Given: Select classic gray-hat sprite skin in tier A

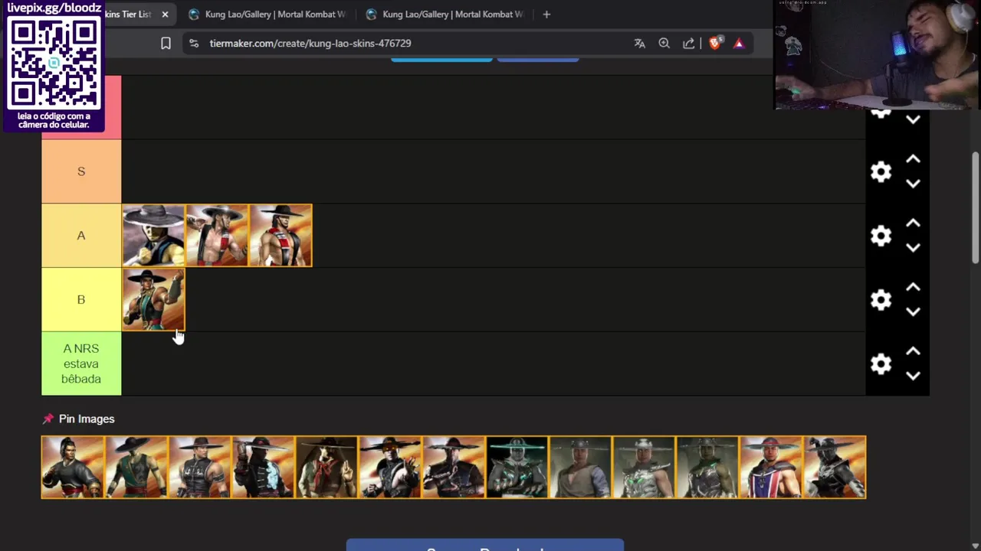Looking at the screenshot, I should 153,236.
